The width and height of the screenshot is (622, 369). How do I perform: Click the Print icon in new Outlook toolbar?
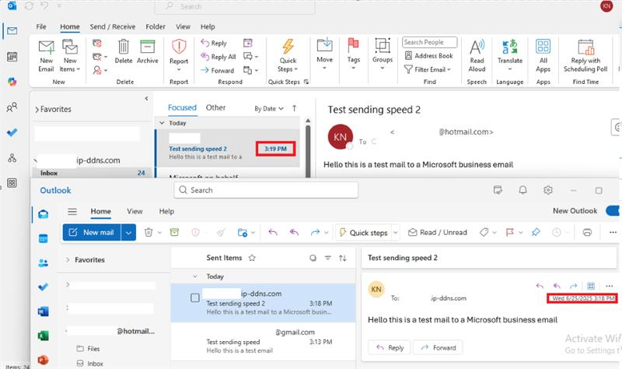[x=587, y=232]
